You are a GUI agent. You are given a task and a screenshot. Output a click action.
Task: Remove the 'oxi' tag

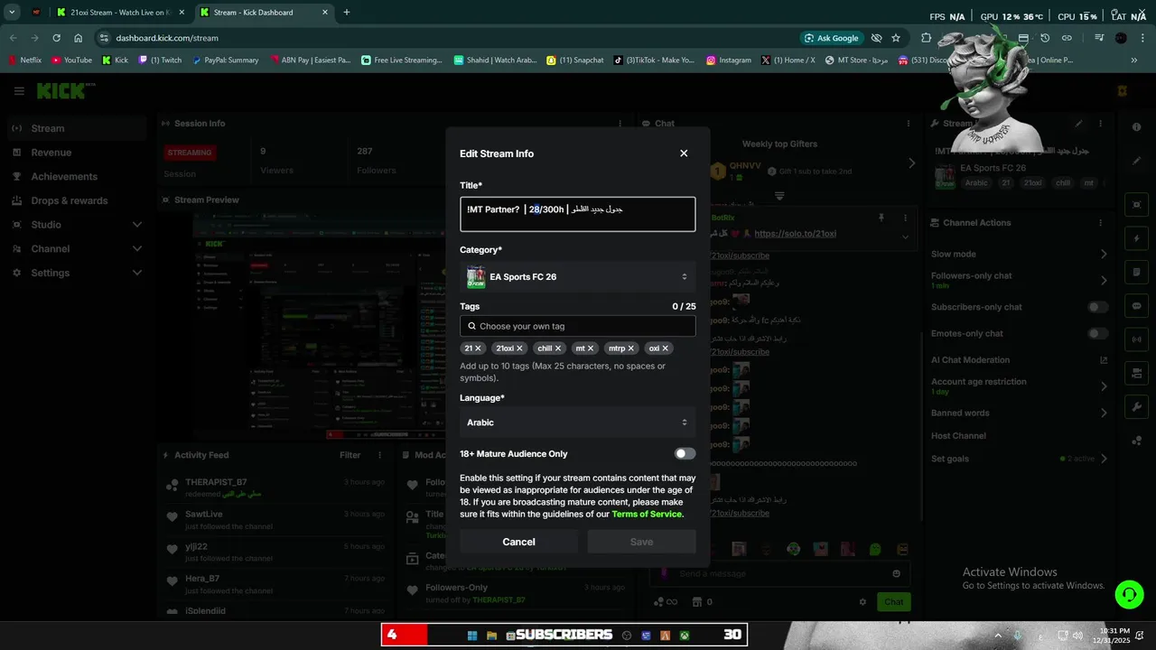coord(666,348)
